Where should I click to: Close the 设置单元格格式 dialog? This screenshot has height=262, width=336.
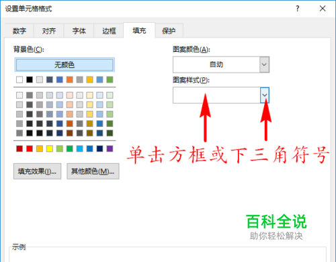(323, 9)
